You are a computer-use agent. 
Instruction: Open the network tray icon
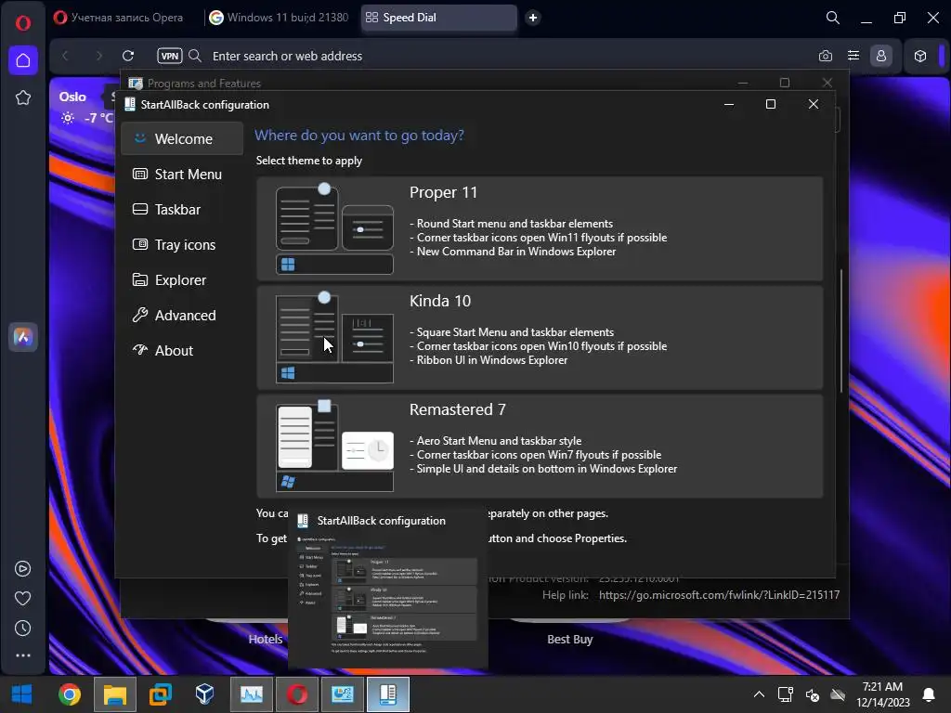(786, 694)
